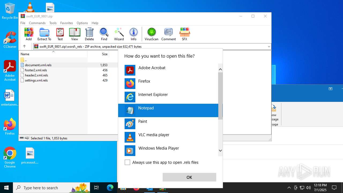Click the Info toolbar icon

[x=133, y=34]
